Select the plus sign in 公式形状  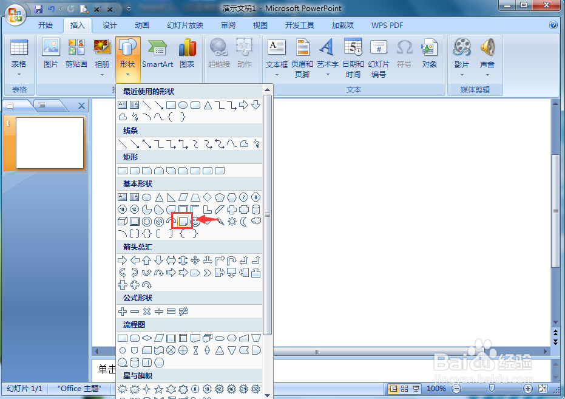point(123,311)
